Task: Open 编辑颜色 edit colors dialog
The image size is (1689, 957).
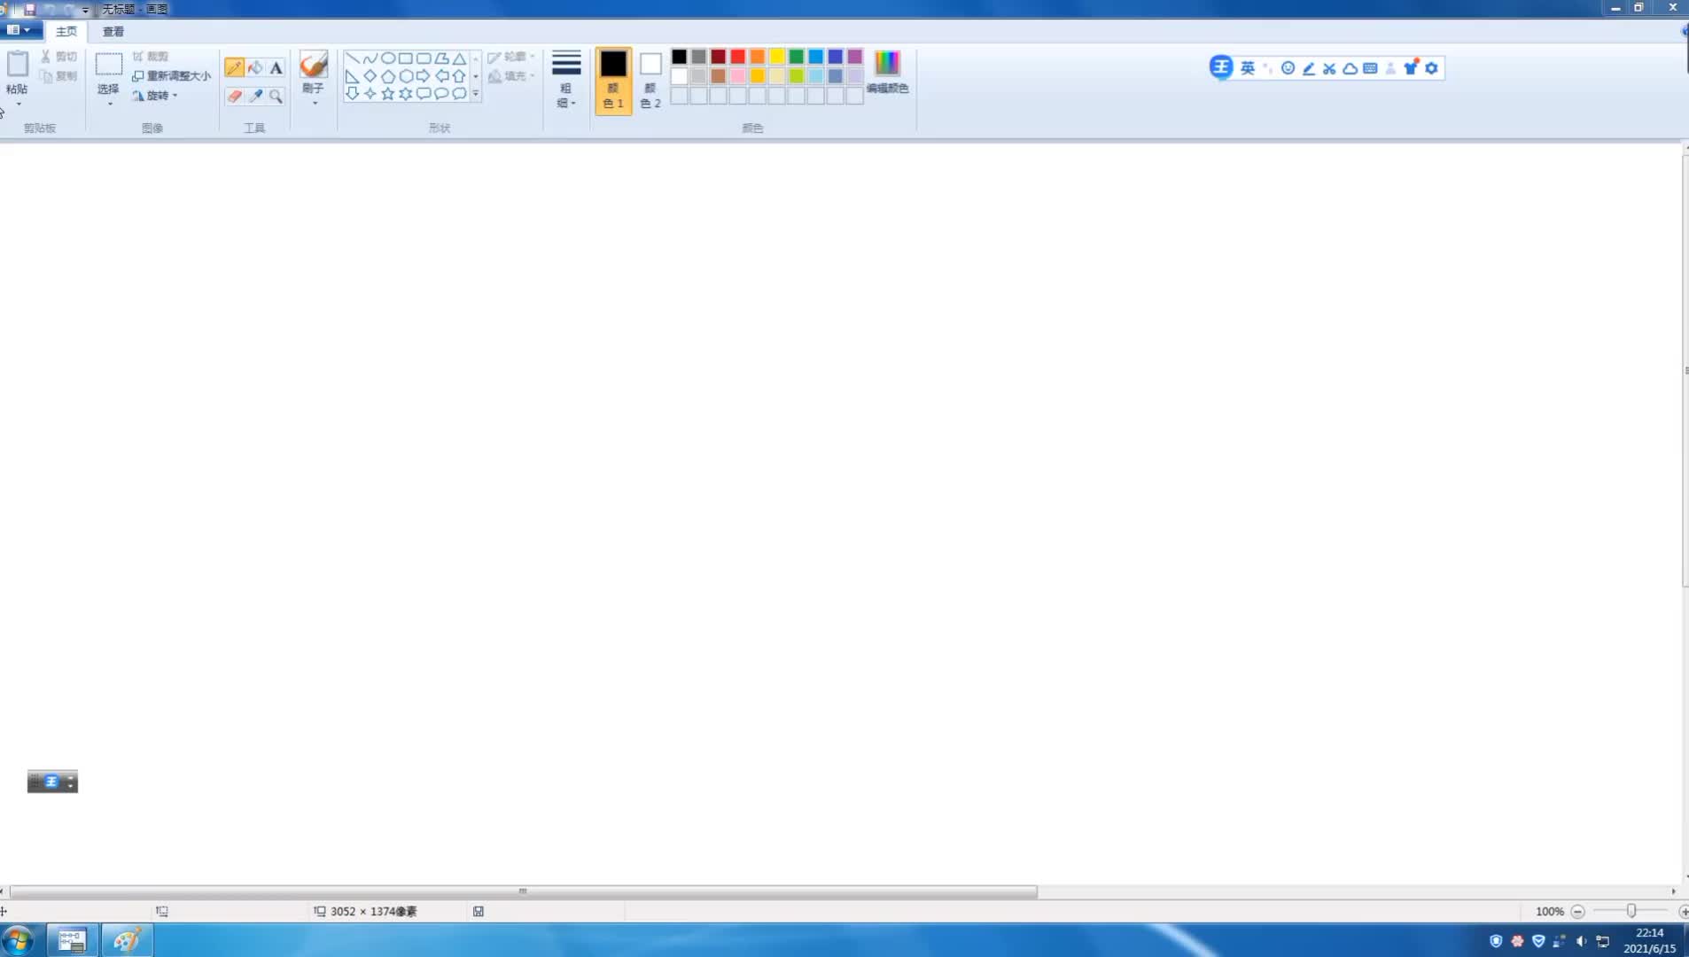Action: pyautogui.click(x=887, y=73)
